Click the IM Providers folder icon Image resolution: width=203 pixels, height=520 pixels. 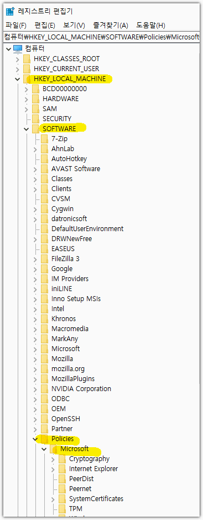click(x=45, y=278)
